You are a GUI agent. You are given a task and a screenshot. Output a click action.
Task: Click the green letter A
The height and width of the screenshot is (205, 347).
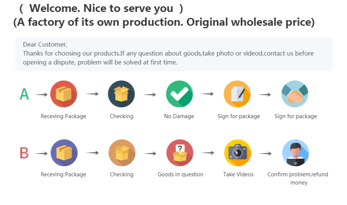pos(24,94)
